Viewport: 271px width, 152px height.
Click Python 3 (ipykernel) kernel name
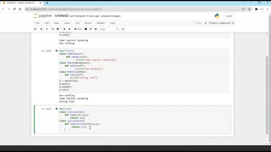coord(220,23)
